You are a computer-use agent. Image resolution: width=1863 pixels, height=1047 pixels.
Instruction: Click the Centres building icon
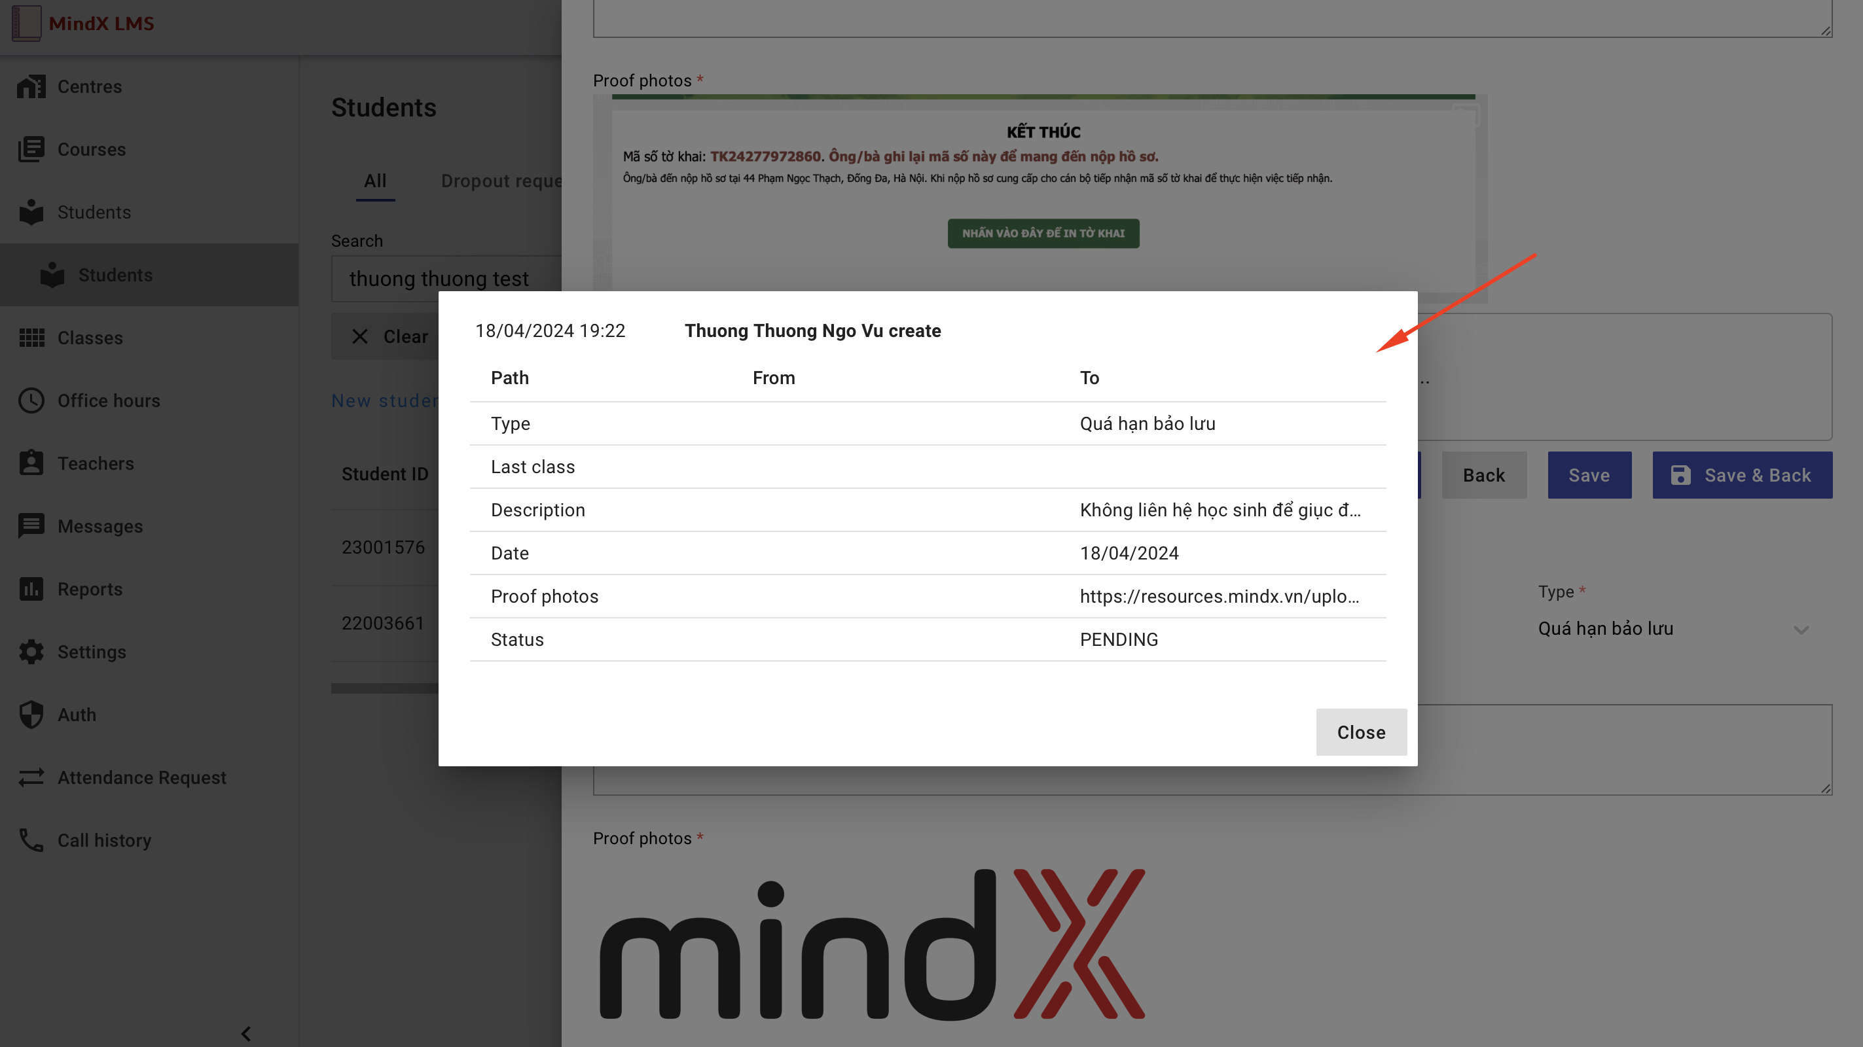31,87
